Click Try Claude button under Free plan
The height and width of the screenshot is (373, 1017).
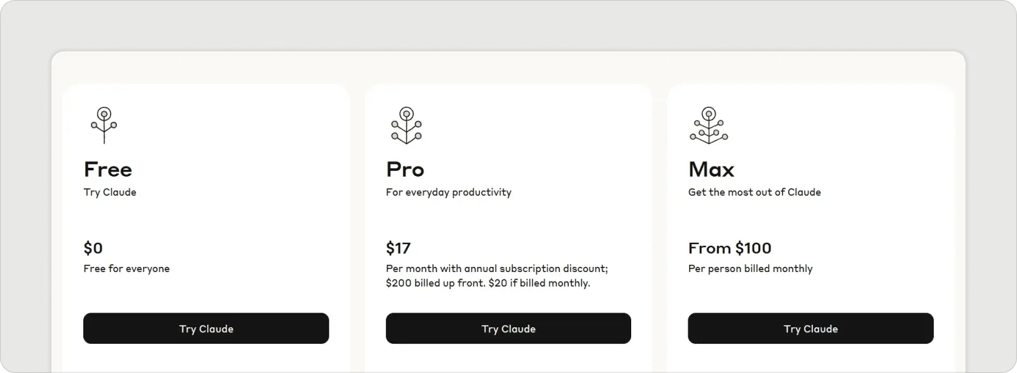(206, 329)
